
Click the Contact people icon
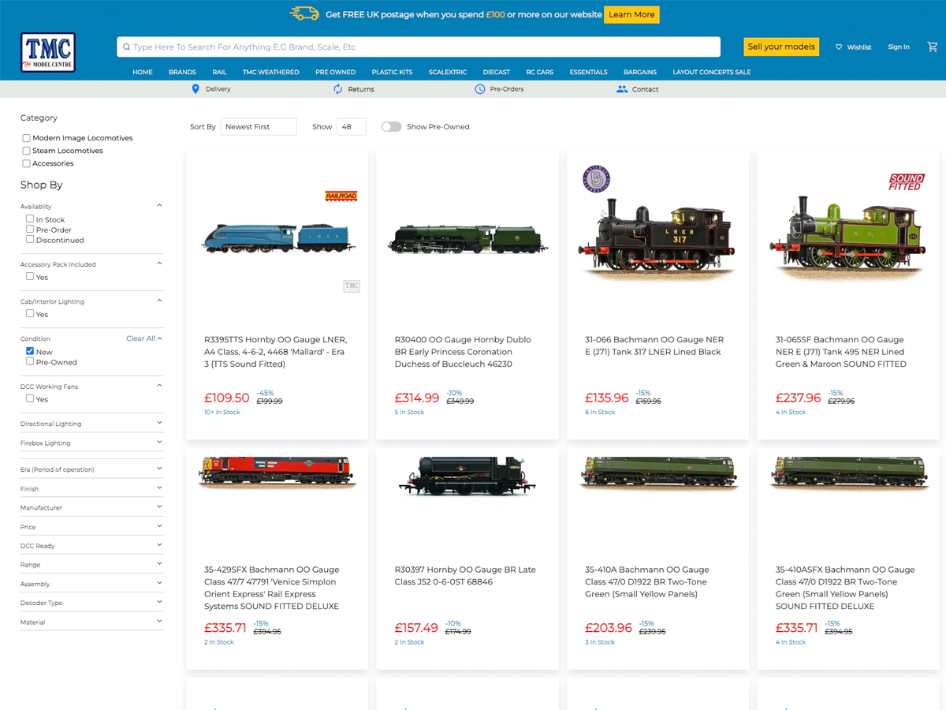pyautogui.click(x=622, y=89)
